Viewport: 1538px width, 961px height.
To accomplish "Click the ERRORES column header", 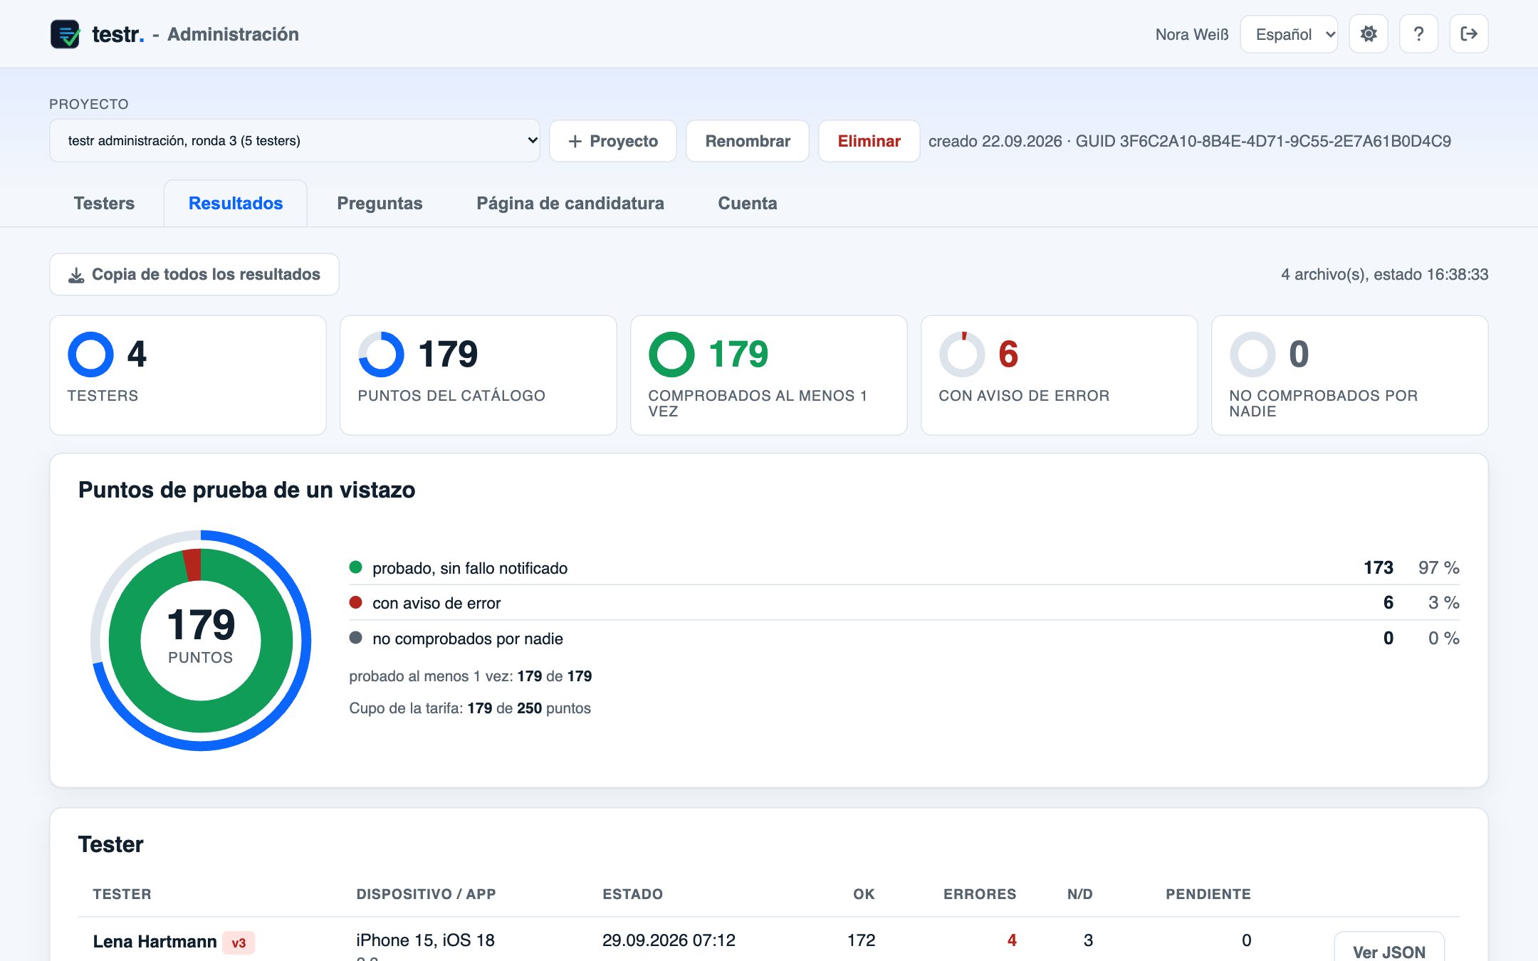I will coord(980,894).
